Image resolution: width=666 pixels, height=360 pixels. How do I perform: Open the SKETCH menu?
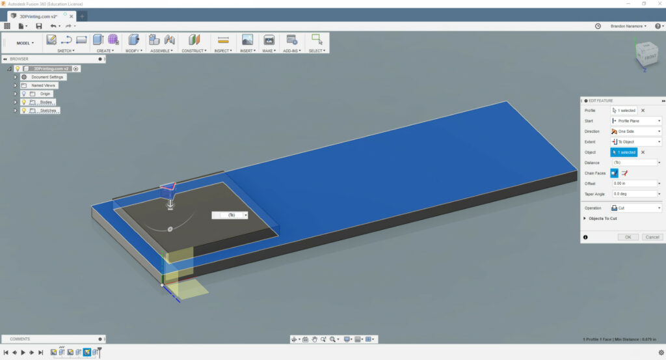[66, 51]
